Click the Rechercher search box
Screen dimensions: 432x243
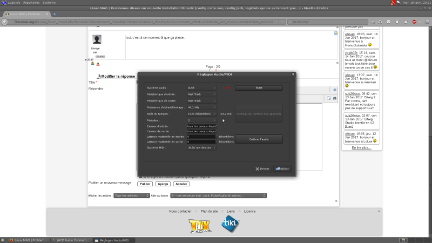point(328,22)
